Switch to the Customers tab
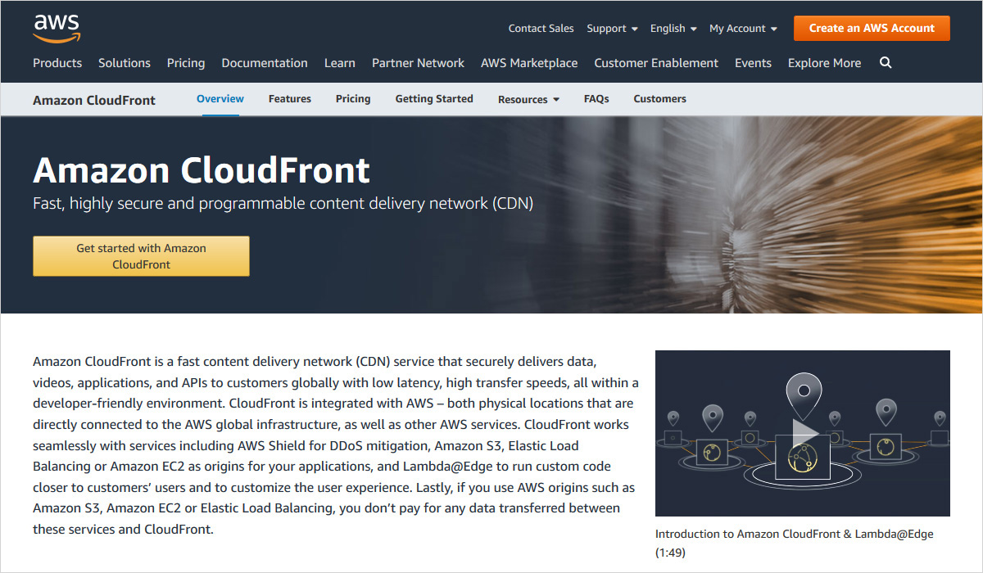Image resolution: width=983 pixels, height=573 pixels. pos(659,99)
